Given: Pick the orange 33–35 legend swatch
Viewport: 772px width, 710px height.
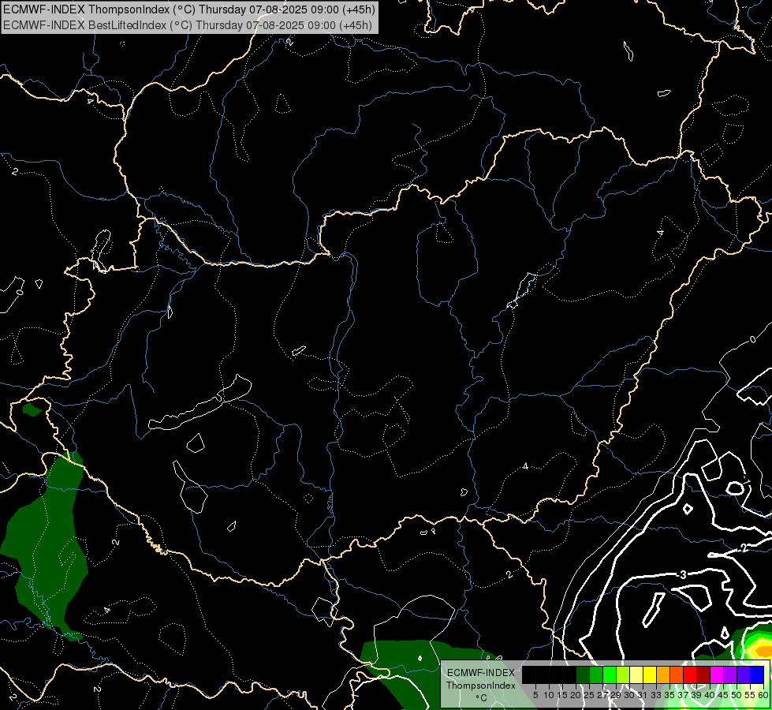Looking at the screenshot, I should (663, 675).
